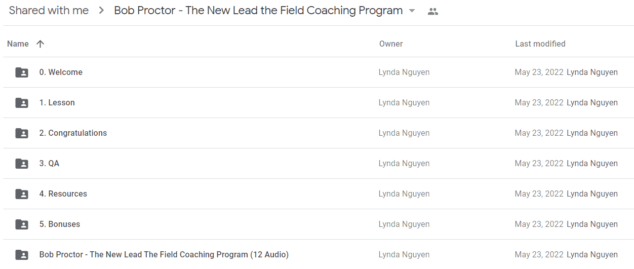Viewport: 634px width, 269px height.
Task: Click the folder icon beside 4. Resources
Action: tap(22, 194)
